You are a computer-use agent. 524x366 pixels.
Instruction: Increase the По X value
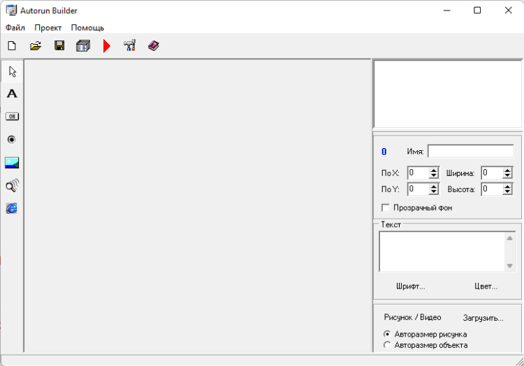pyautogui.click(x=433, y=170)
